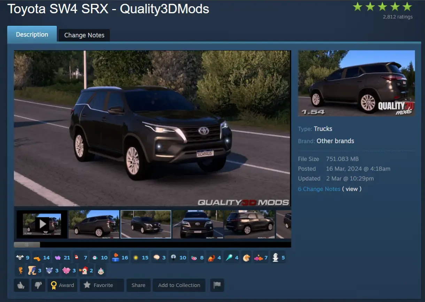Click the teal comet award with count 4
The width and height of the screenshot is (425, 302).
coord(231,258)
